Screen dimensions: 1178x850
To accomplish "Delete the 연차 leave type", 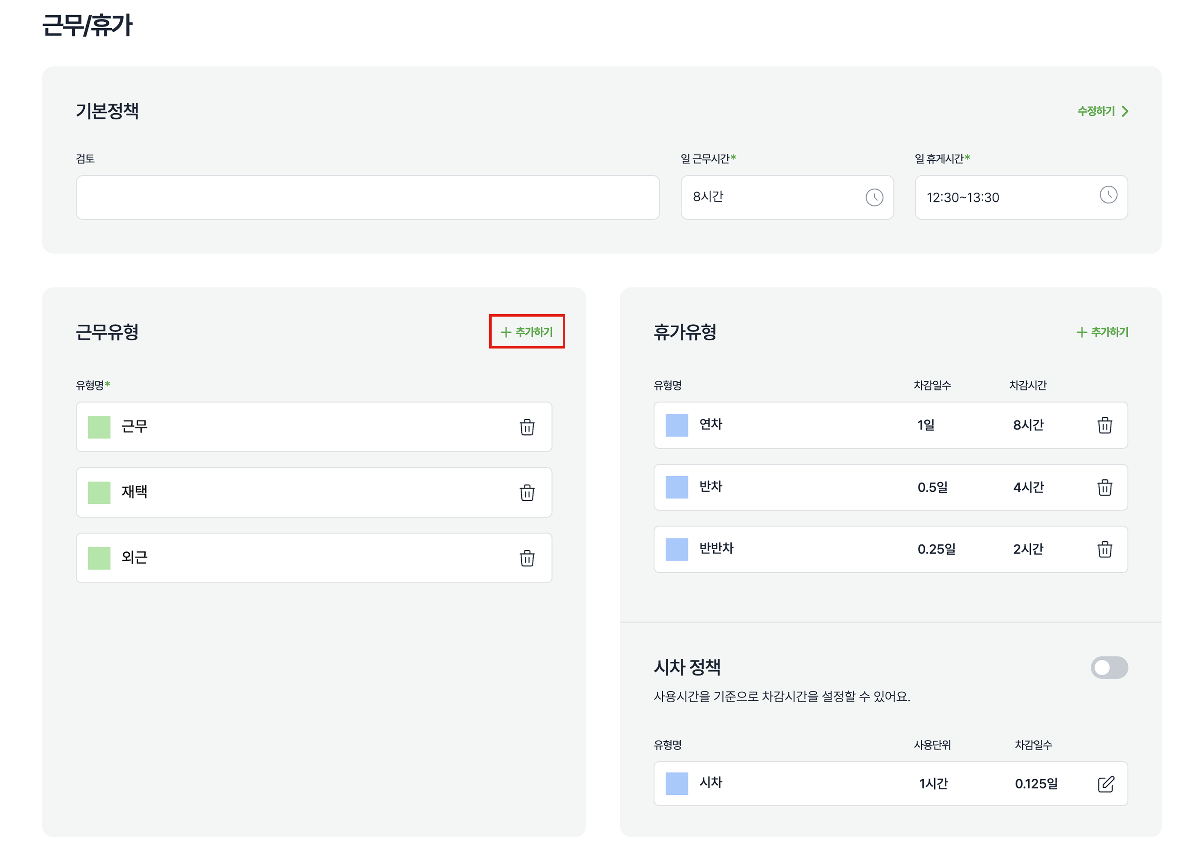I will (1104, 425).
